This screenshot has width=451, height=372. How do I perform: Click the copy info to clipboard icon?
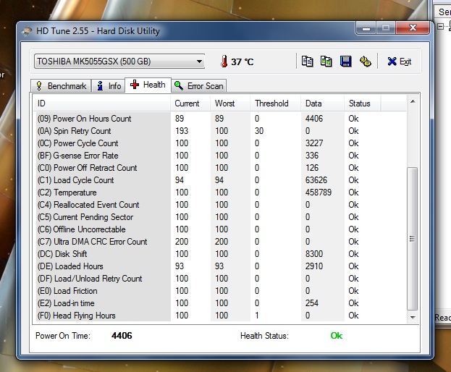tap(307, 62)
